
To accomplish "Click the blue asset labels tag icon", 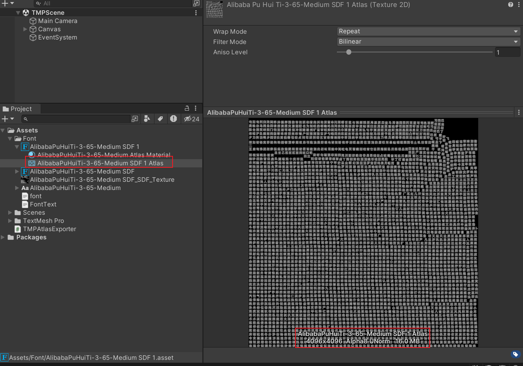I will tap(515, 354).
